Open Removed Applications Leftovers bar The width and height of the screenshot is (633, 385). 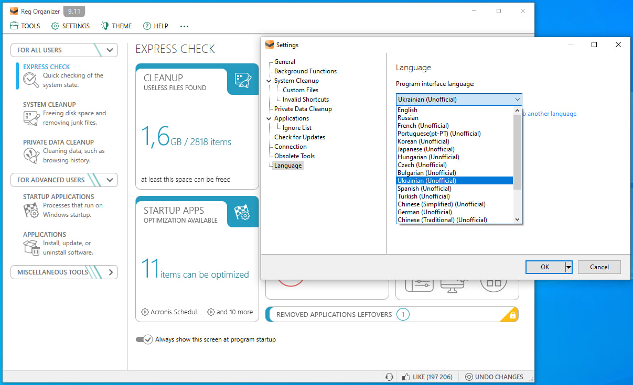[x=392, y=314]
